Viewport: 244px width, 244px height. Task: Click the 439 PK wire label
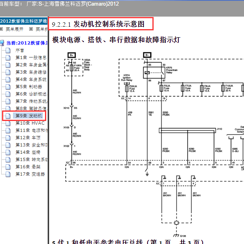130,114
